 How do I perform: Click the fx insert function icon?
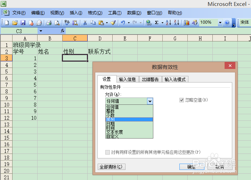63,31
